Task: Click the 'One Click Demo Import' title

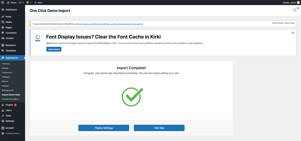Action: [50, 11]
